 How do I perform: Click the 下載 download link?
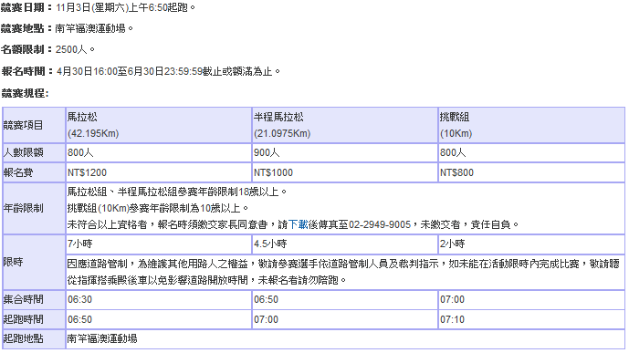[298, 224]
